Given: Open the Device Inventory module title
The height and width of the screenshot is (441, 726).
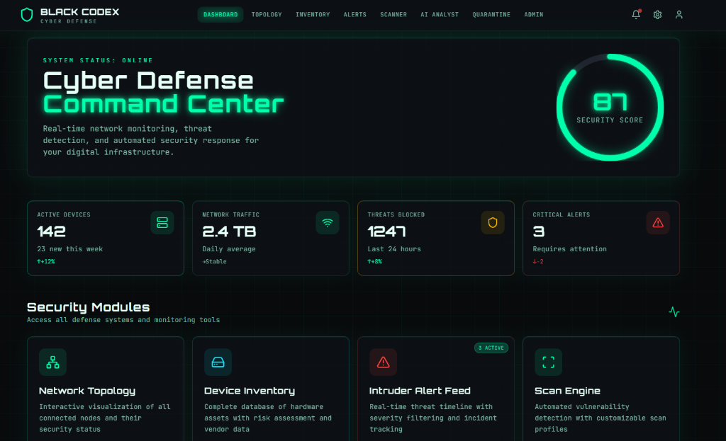Looking at the screenshot, I should (x=250, y=391).
